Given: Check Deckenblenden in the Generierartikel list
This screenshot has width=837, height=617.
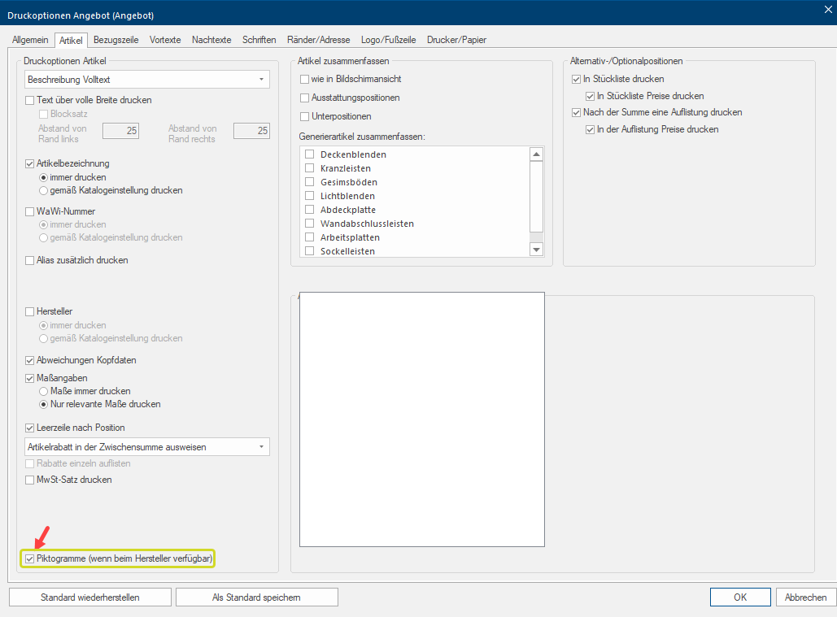Looking at the screenshot, I should pyautogui.click(x=309, y=154).
